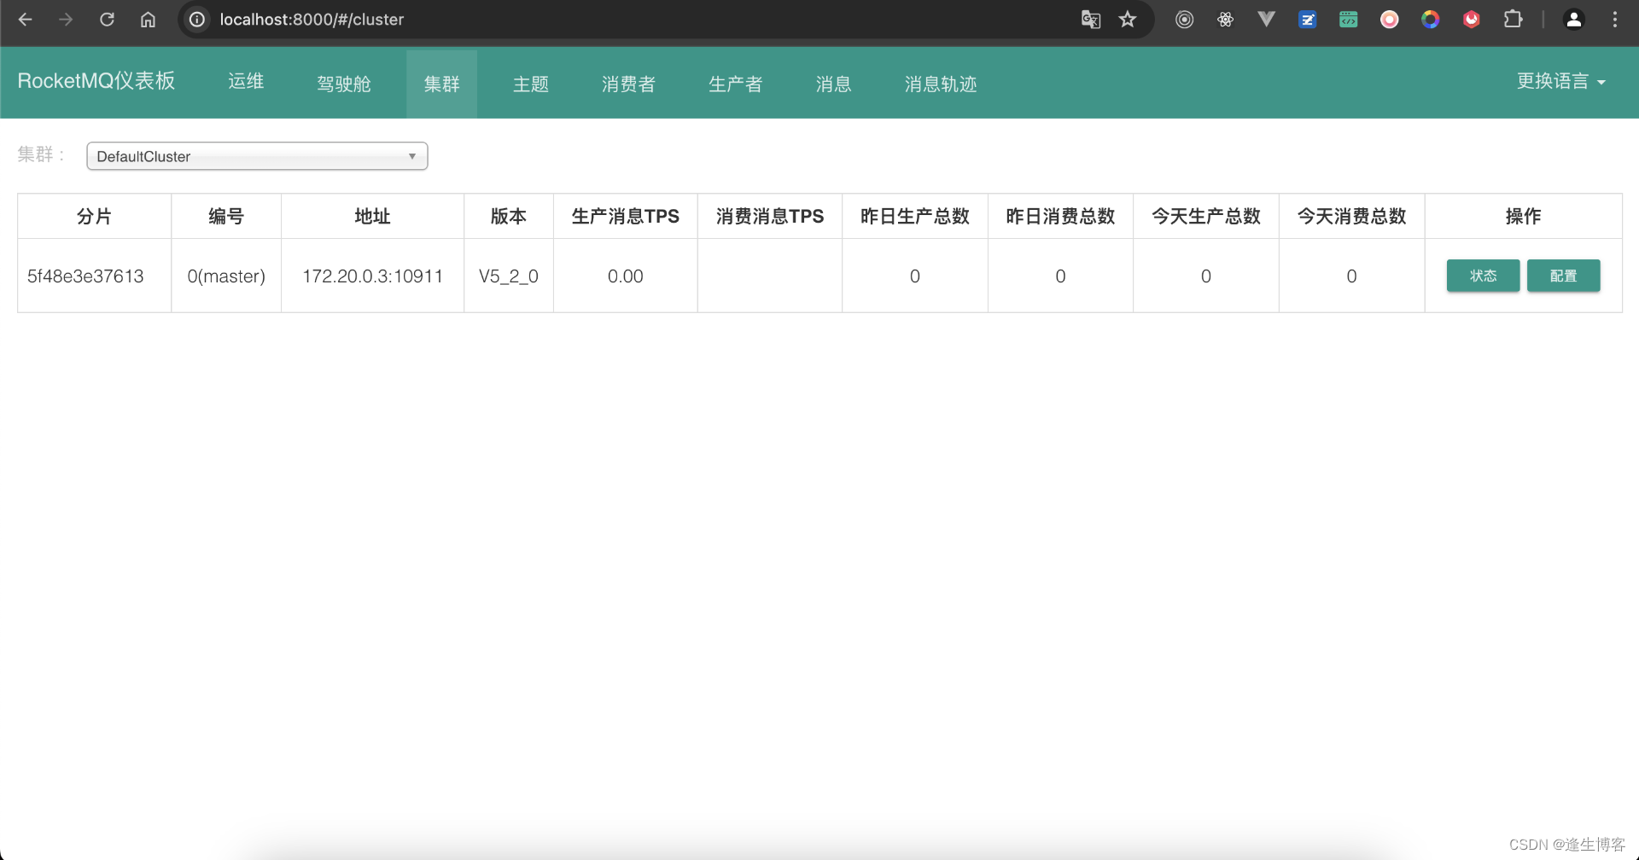Image resolution: width=1639 pixels, height=860 pixels.
Task: Select the broker name 5f48e3e37613
Action: point(85,276)
